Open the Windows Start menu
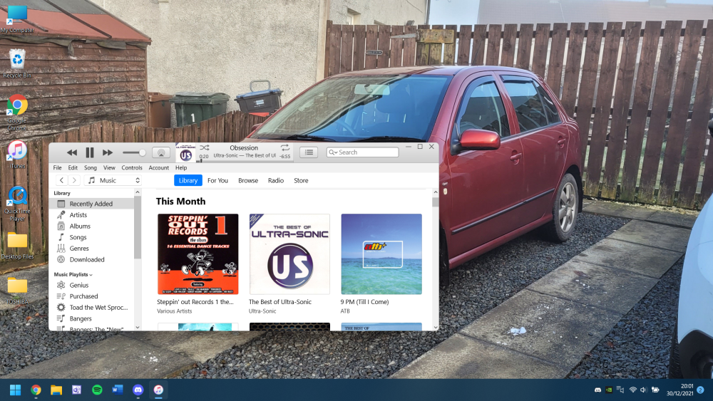 coord(15,390)
